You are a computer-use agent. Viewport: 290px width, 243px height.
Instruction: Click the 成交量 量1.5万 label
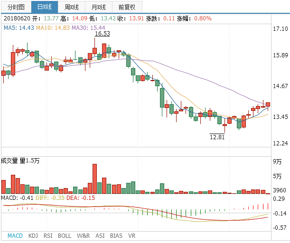point(20,161)
